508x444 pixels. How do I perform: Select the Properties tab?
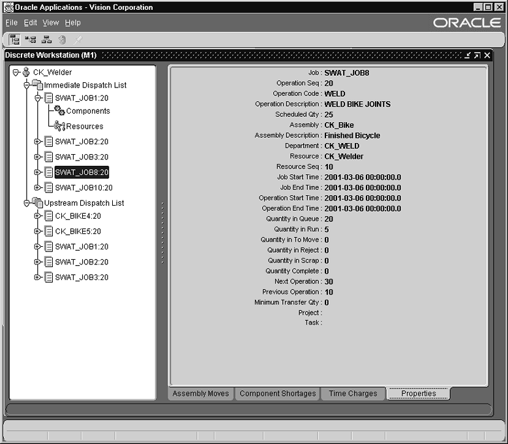418,394
